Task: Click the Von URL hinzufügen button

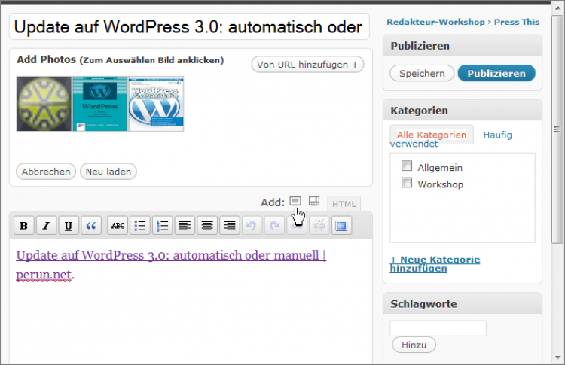Action: click(307, 65)
